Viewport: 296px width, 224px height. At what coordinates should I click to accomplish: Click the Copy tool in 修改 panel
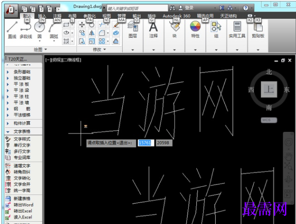[82, 33]
